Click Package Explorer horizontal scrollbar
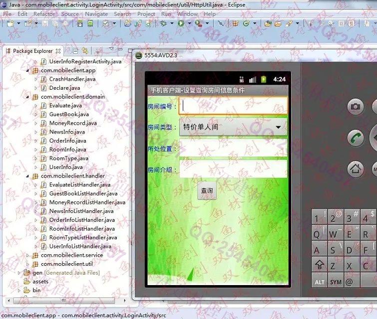This screenshot has height=319, width=377. (x=64, y=301)
